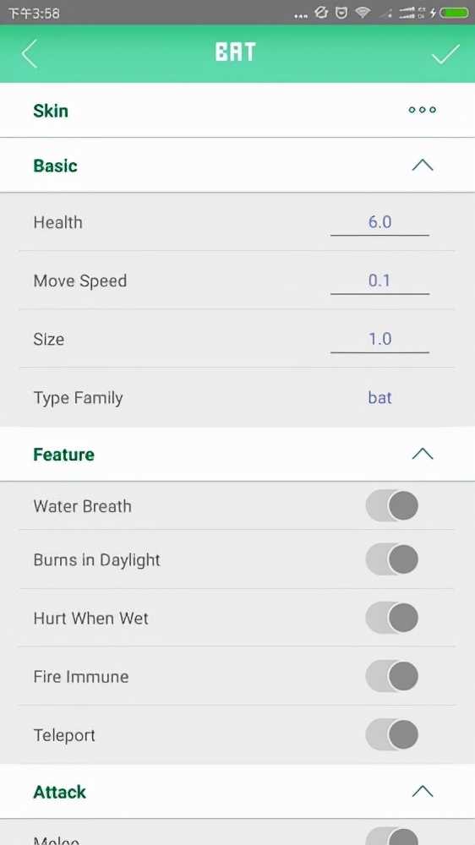Confirm changes with the checkmark icon
Screen dimensions: 475x845
tap(446, 54)
